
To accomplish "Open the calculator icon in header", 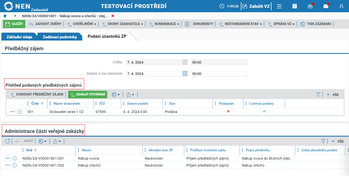I will click(x=295, y=6).
